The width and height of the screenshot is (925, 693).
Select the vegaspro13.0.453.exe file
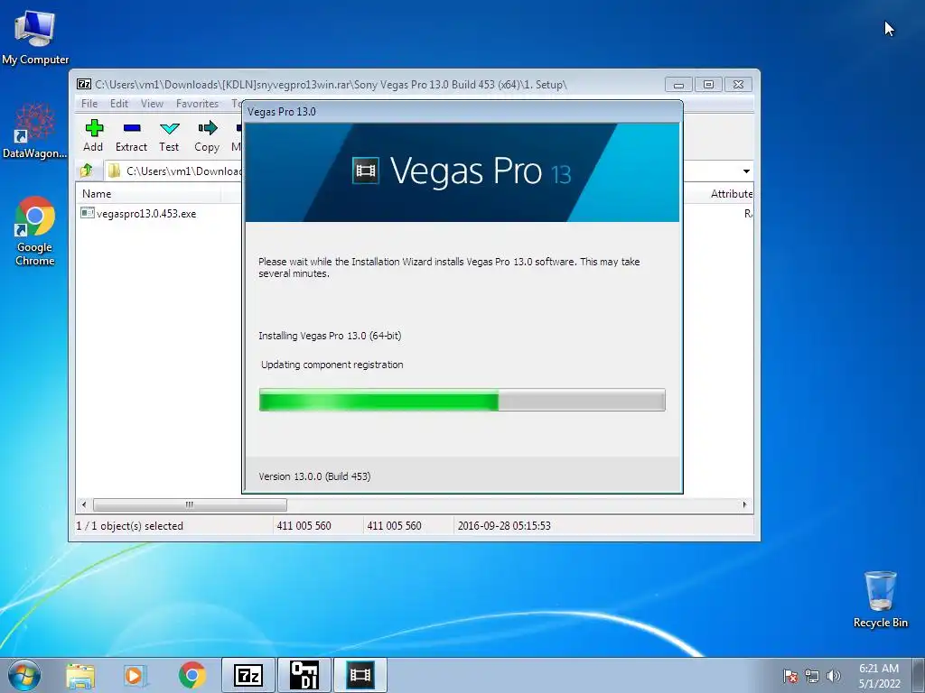tap(138, 213)
